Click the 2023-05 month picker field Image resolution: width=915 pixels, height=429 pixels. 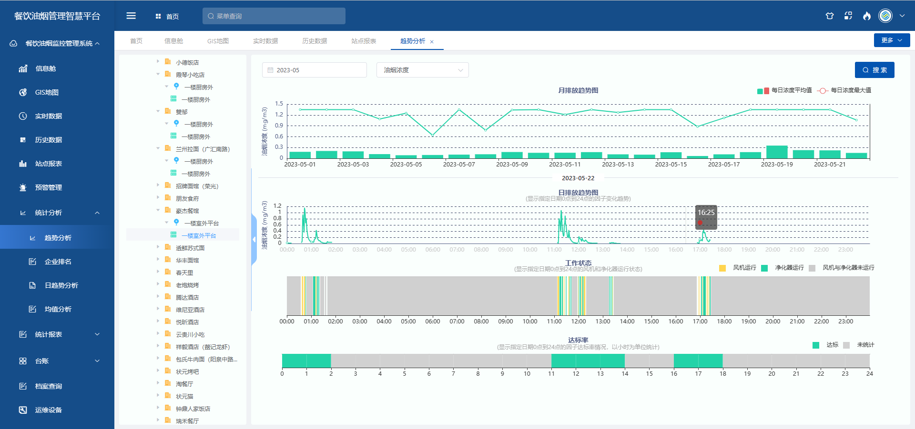click(x=315, y=70)
